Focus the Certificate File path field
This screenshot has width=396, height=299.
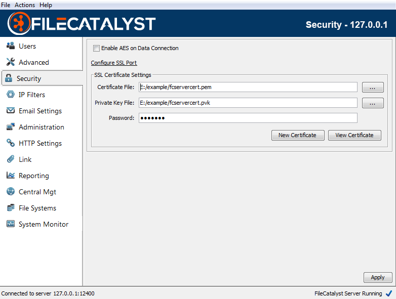pyautogui.click(x=248, y=87)
